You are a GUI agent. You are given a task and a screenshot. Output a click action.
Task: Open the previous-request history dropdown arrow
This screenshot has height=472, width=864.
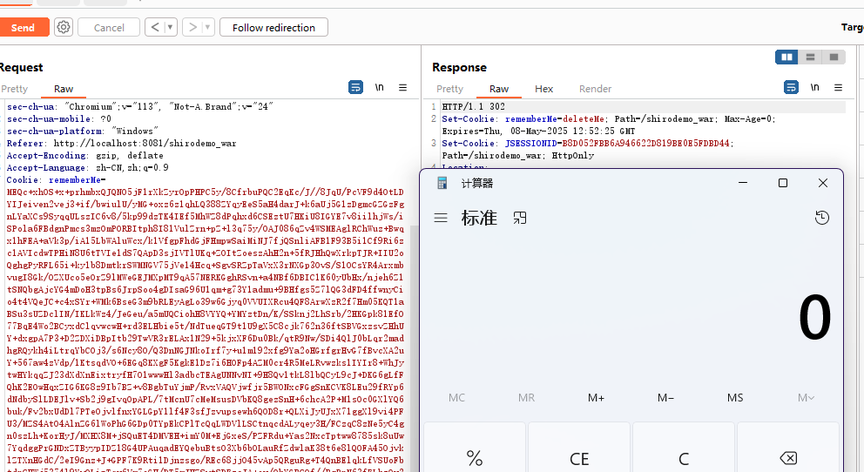point(170,27)
